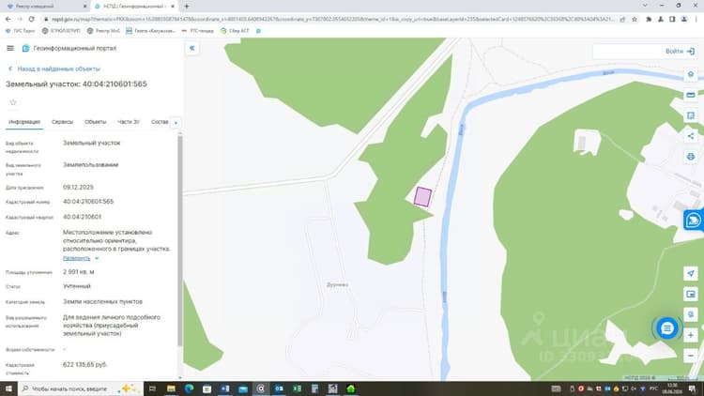The height and width of the screenshot is (396, 704).
Task: Open the hamburger menu beside Геоинформационный портал
Action: 10,48
